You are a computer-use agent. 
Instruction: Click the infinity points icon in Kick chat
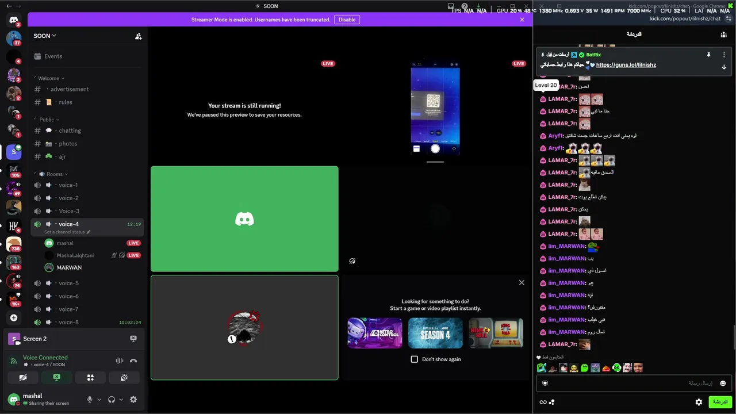[x=543, y=402]
